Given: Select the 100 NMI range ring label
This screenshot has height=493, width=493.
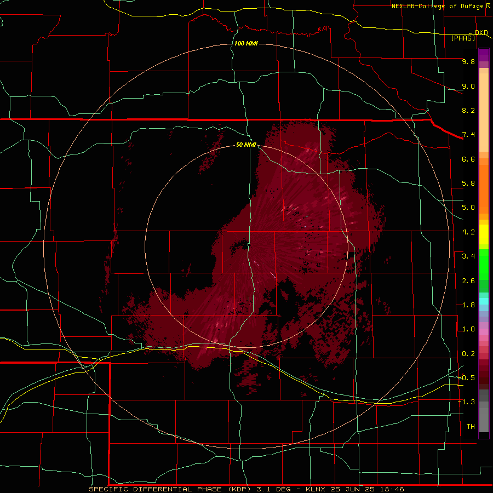Looking at the screenshot, I should click(246, 43).
